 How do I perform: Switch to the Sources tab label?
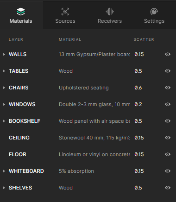tap(65, 21)
